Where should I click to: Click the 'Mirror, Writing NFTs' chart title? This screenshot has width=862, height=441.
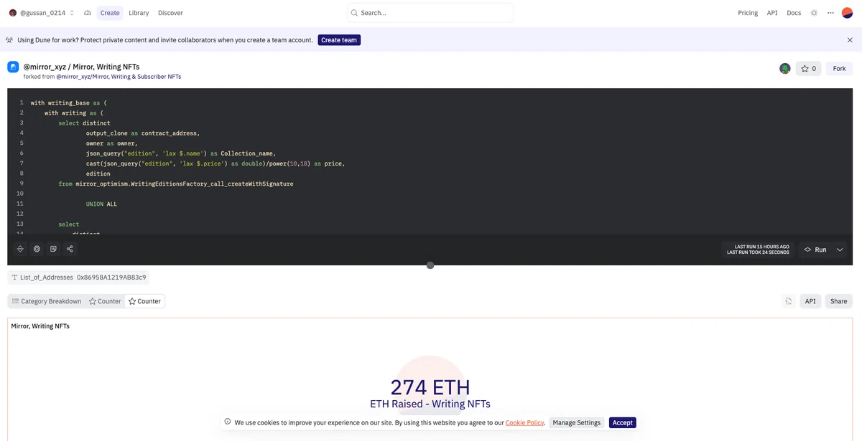(40, 326)
